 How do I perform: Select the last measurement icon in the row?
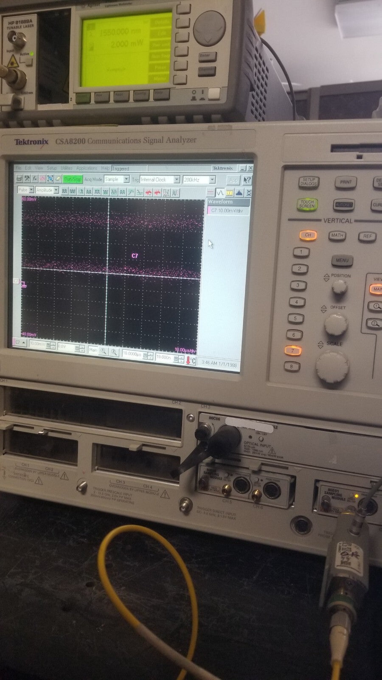point(175,193)
